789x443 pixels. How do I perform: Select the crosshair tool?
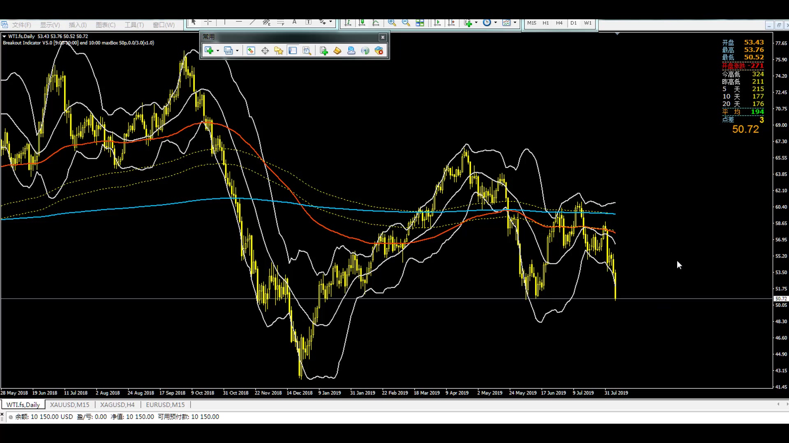point(208,23)
